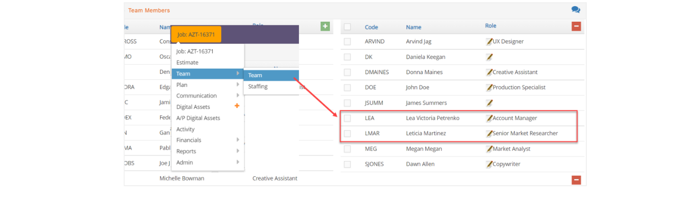This screenshot has height=210, width=692.
Task: Edit role pencil icon for James Summers
Action: click(x=489, y=103)
